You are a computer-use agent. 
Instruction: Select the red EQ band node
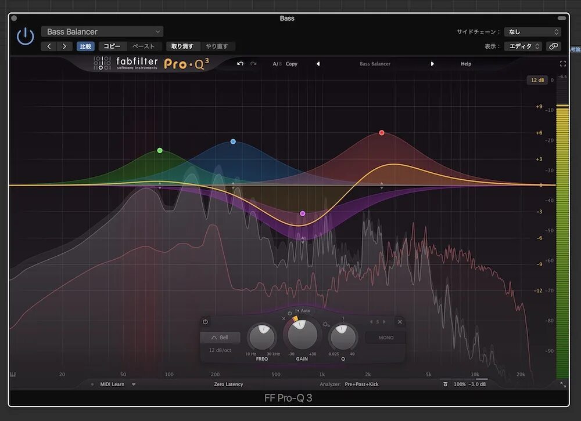tap(382, 133)
